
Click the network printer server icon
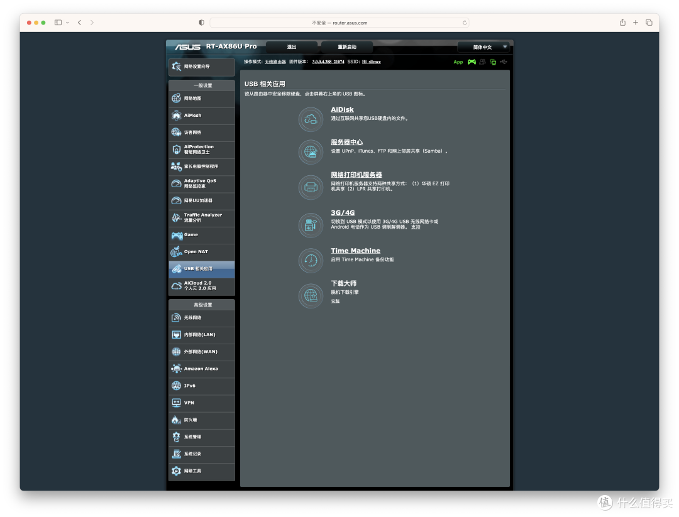pyautogui.click(x=311, y=187)
